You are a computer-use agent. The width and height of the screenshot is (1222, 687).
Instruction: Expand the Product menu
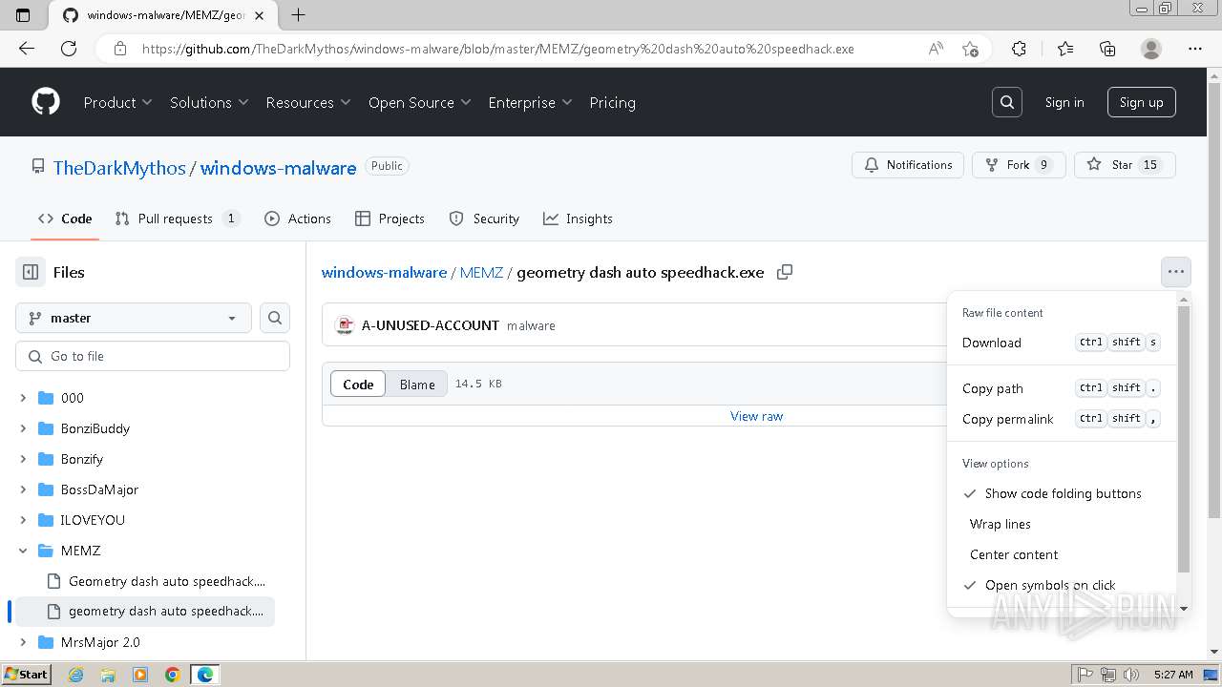click(117, 102)
